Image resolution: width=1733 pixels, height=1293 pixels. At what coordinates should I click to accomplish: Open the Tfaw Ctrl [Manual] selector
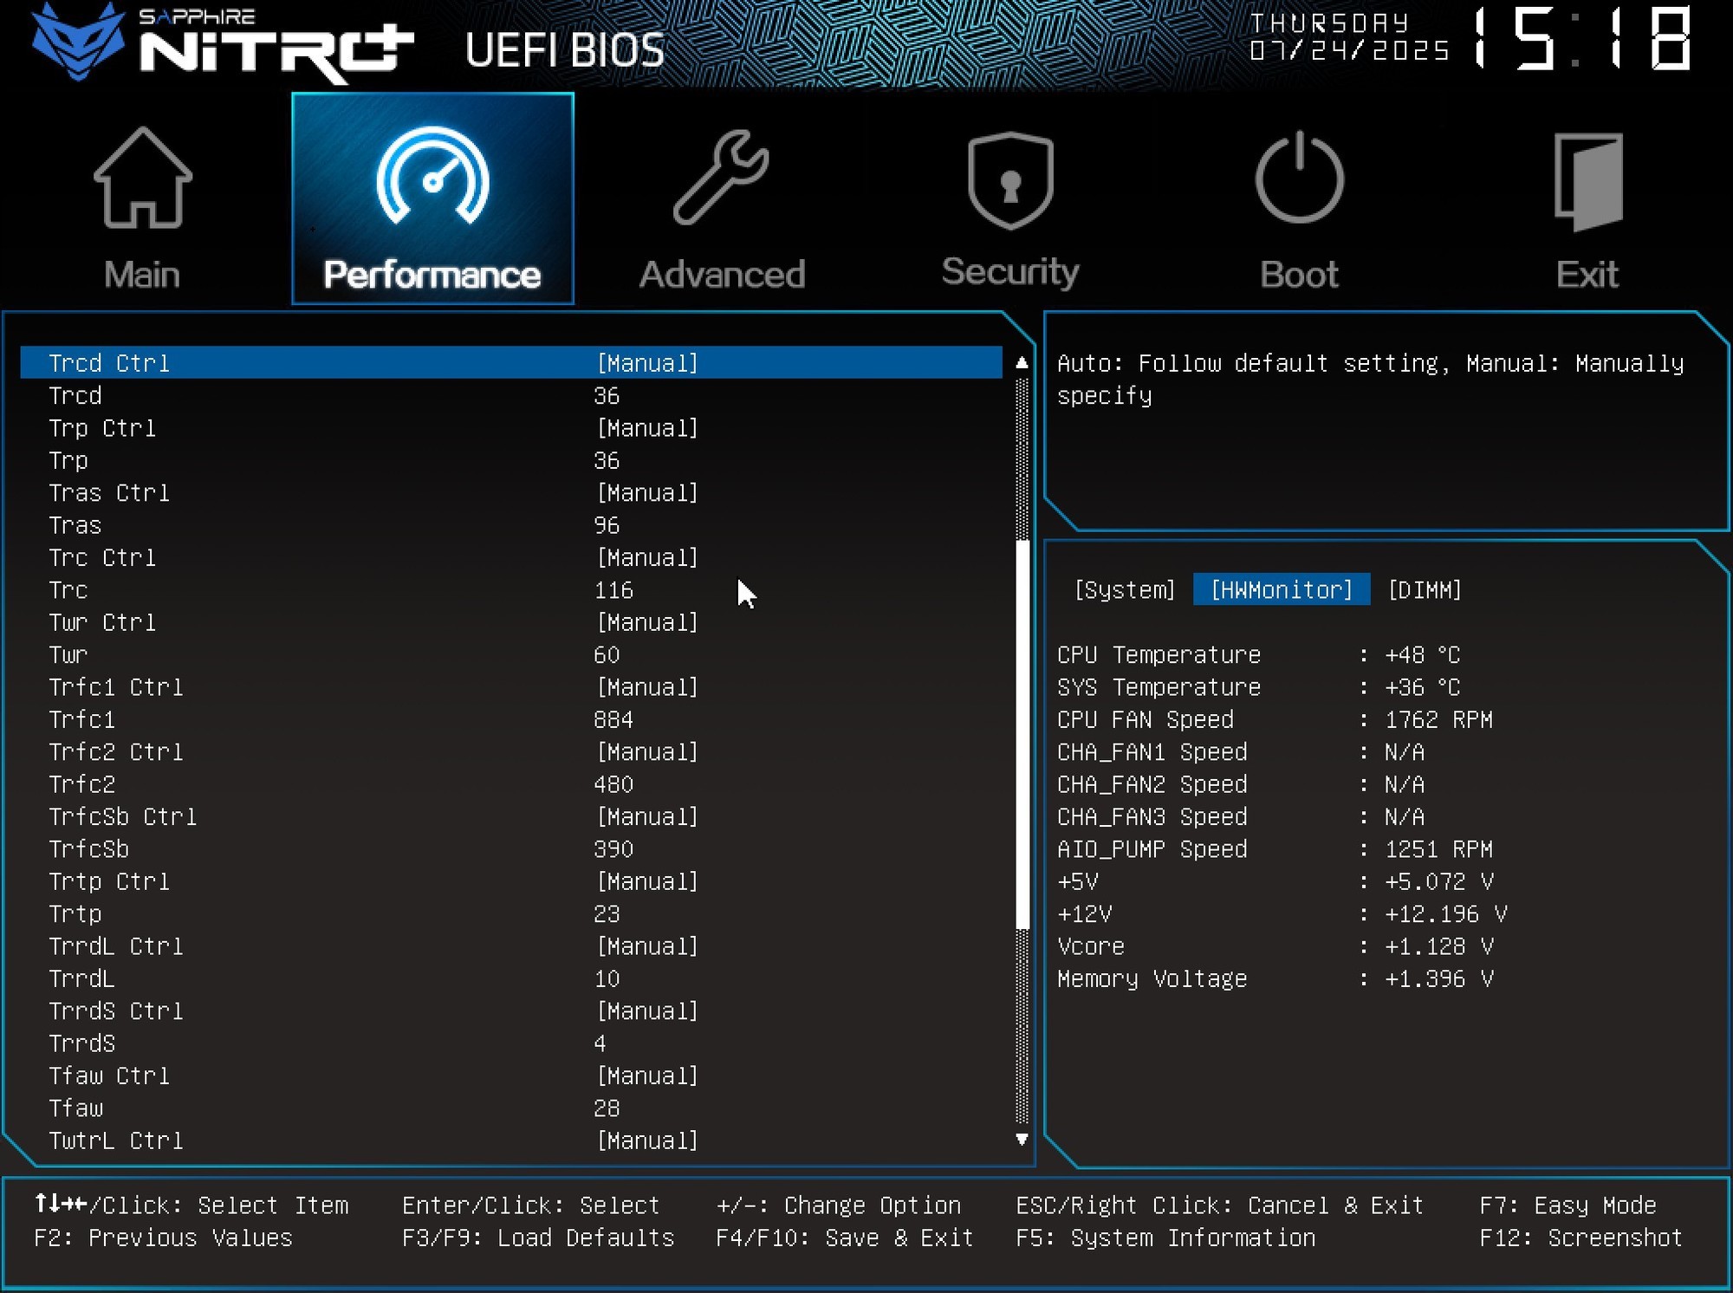[x=646, y=1075]
